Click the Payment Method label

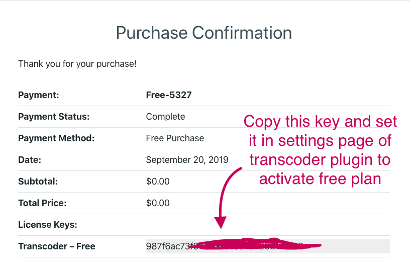(56, 138)
